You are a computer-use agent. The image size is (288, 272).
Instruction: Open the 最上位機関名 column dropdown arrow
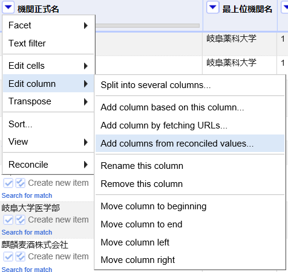coord(213,7)
